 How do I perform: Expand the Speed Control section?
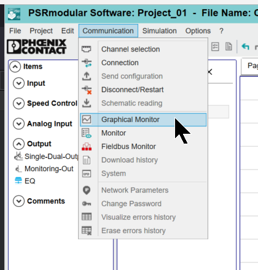click(x=18, y=104)
